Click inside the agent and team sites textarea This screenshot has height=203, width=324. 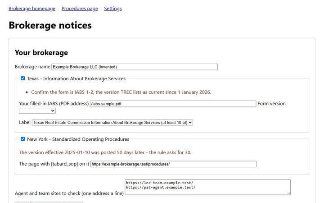(207, 187)
